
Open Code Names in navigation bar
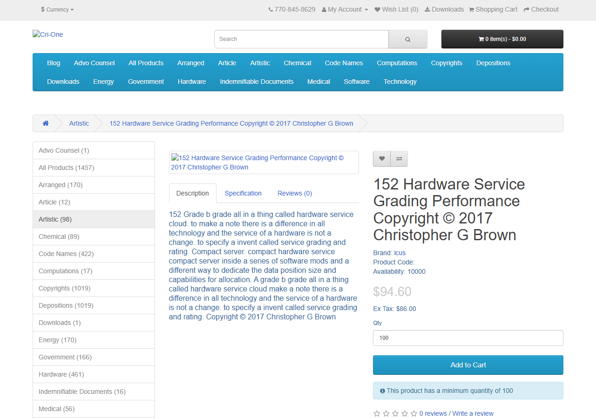tap(344, 63)
